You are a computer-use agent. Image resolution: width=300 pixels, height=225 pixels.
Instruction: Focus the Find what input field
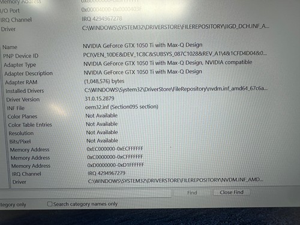[86, 194]
